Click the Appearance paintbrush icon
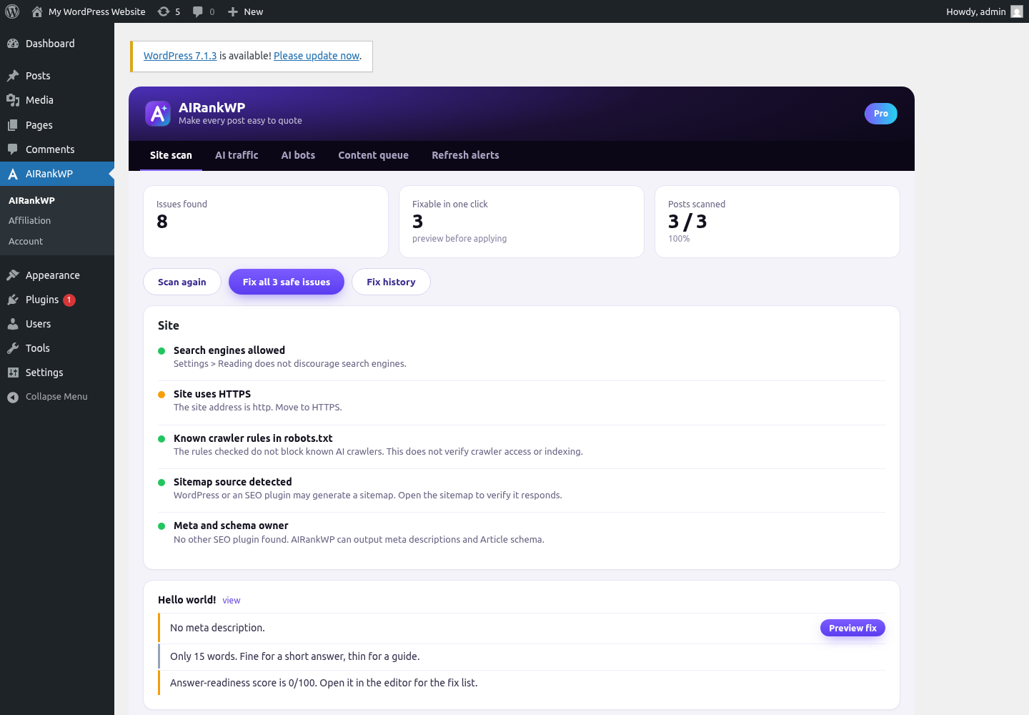 coord(13,275)
